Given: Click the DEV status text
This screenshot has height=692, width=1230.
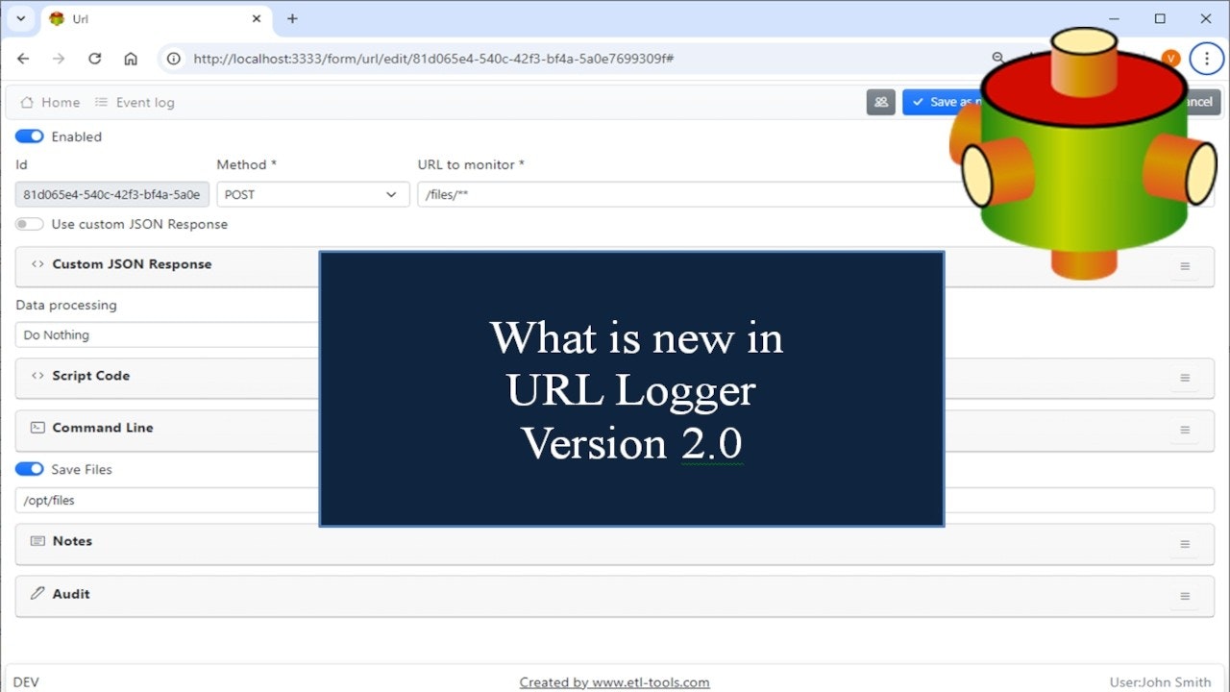Looking at the screenshot, I should coord(26,682).
